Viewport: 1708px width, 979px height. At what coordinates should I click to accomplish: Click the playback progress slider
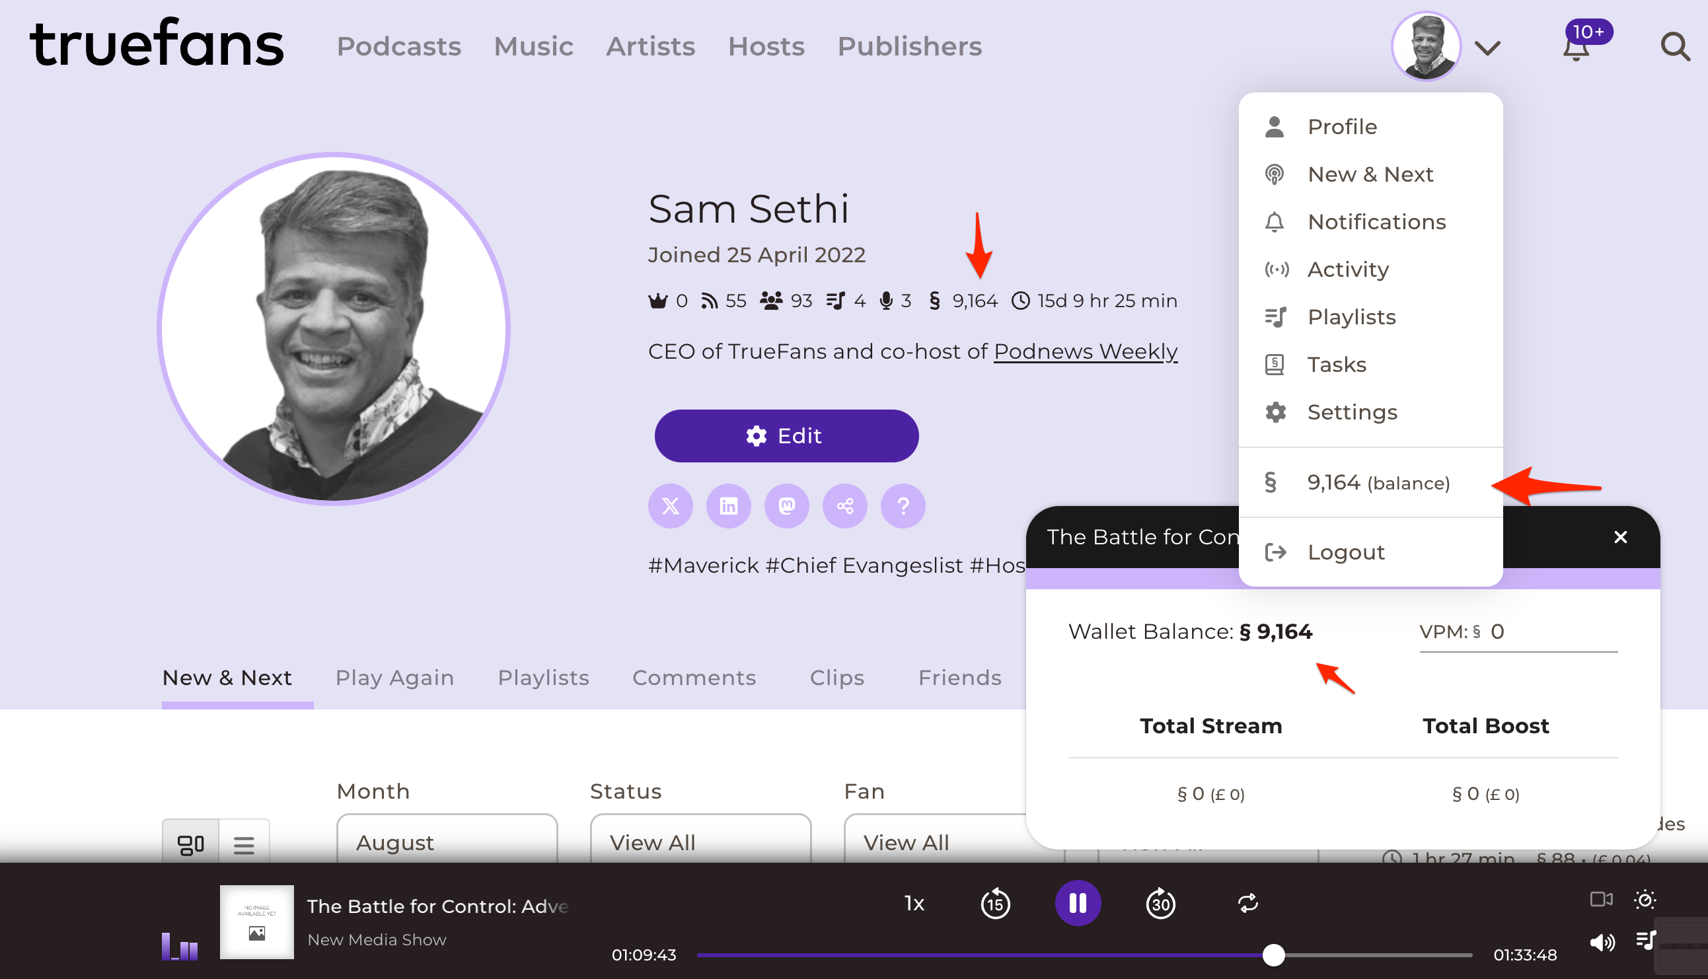tap(1084, 955)
